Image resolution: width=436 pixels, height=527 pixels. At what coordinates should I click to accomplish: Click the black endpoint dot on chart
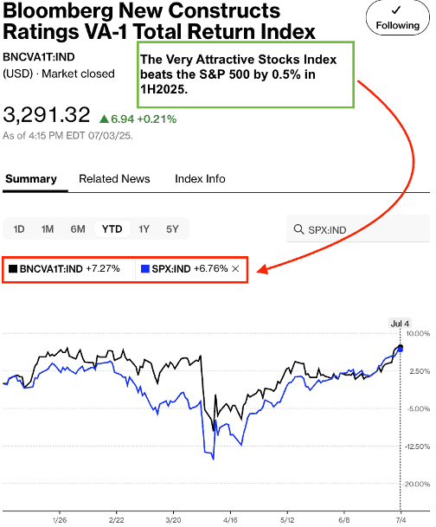point(400,347)
